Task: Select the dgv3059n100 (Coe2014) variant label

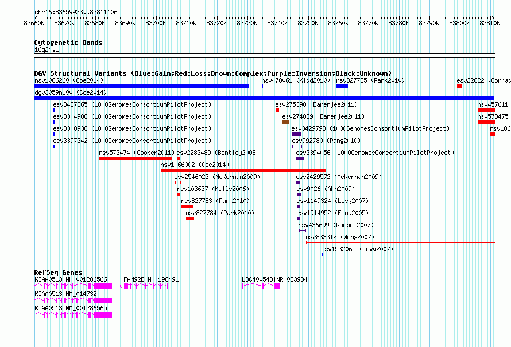Action: pyautogui.click(x=71, y=92)
